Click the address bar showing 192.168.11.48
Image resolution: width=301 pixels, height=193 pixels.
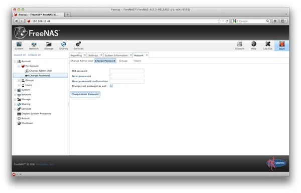coord(123,21)
